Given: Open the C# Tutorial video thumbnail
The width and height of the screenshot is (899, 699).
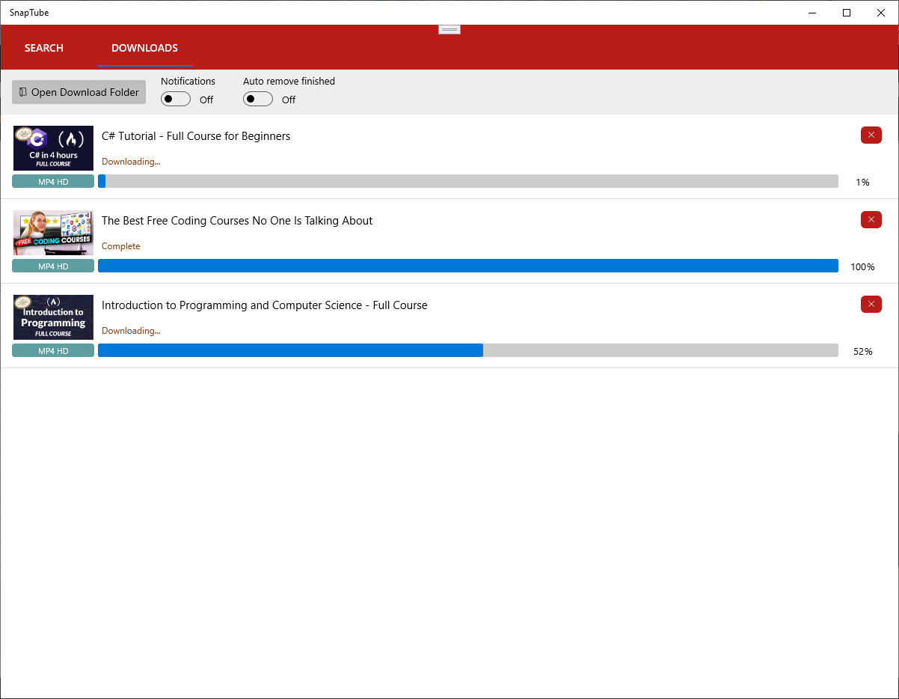Looking at the screenshot, I should 52,147.
